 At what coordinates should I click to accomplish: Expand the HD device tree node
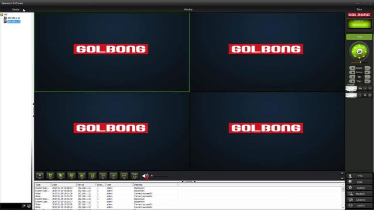[x=2, y=15]
